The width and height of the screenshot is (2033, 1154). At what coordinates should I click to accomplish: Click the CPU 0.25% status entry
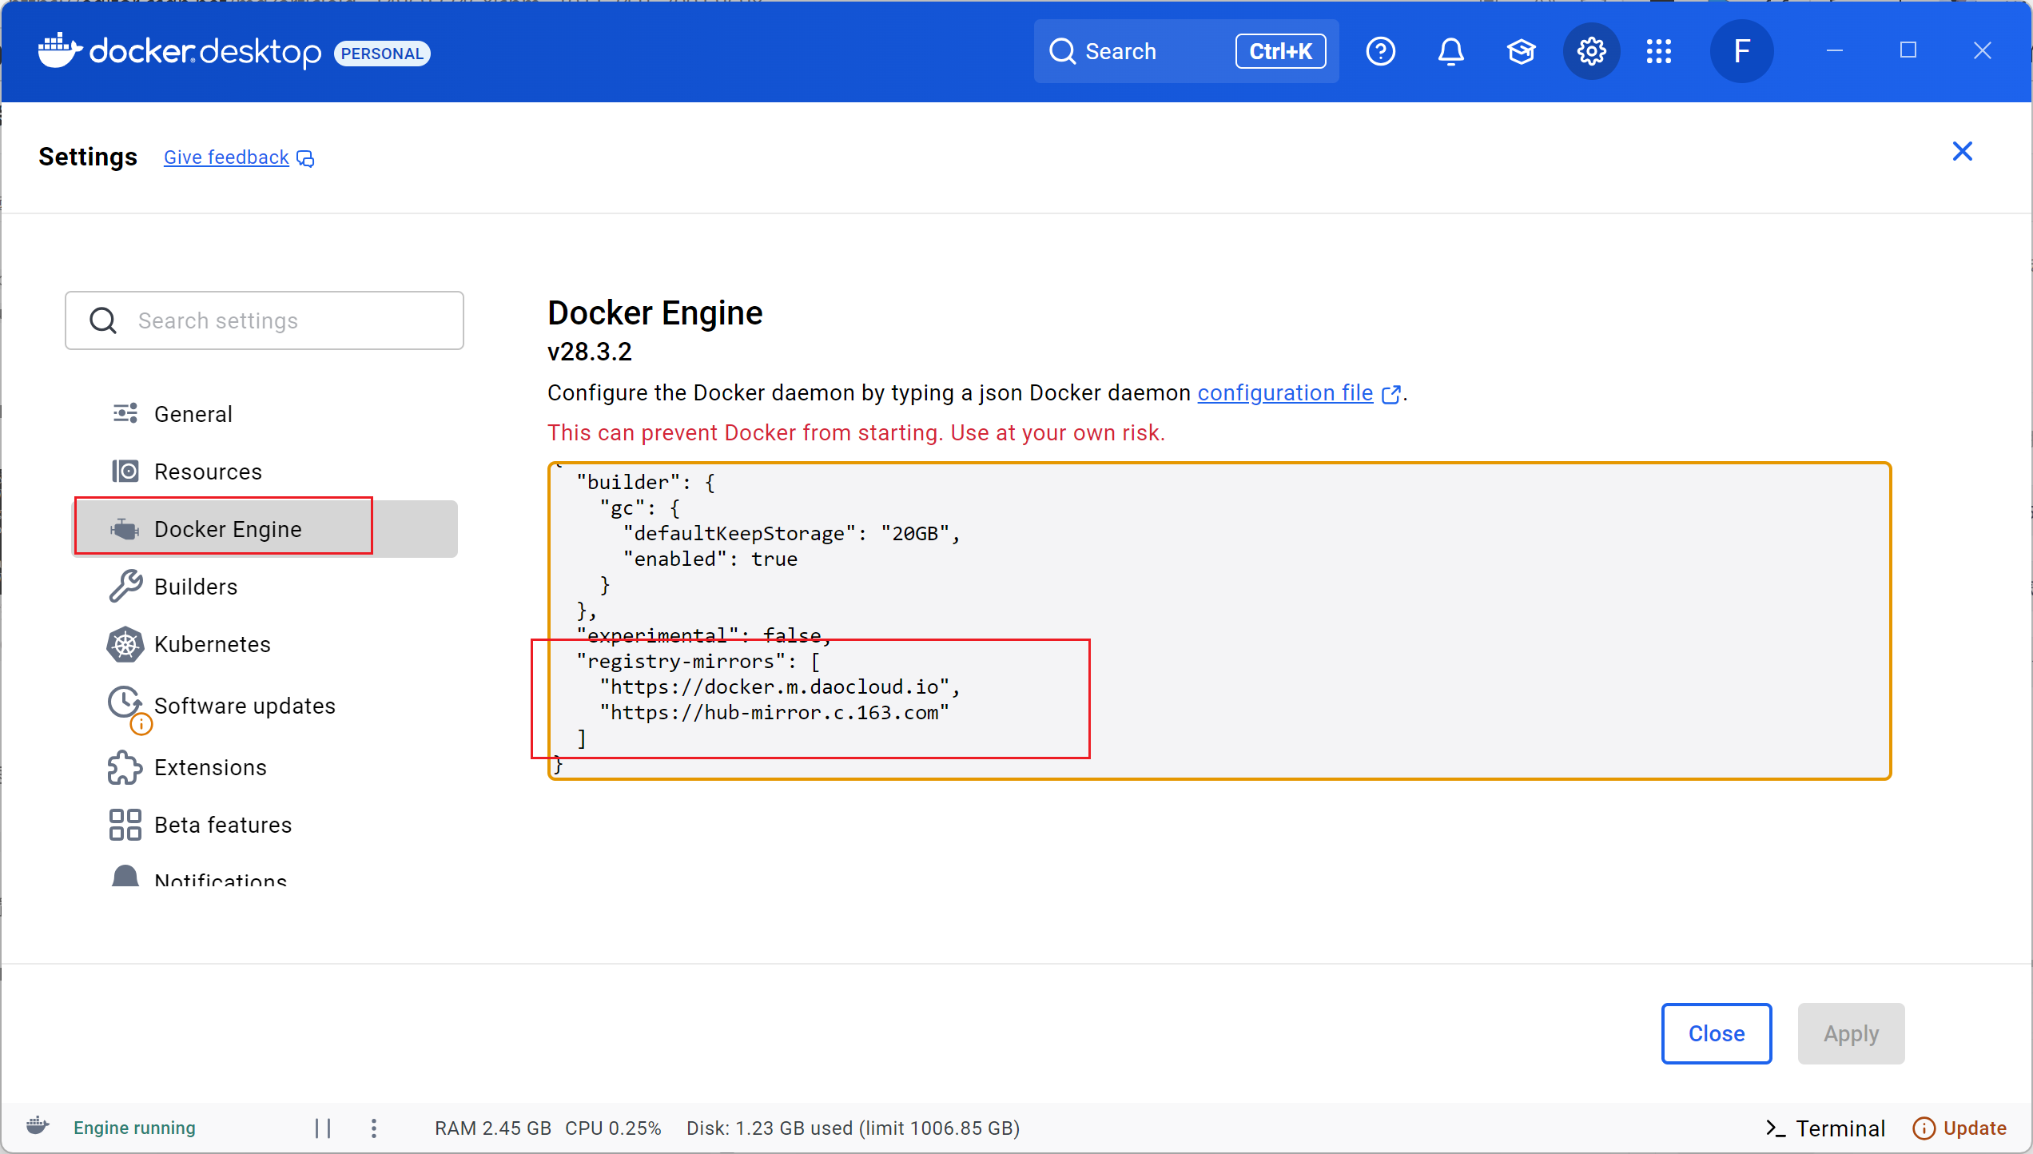(613, 1128)
